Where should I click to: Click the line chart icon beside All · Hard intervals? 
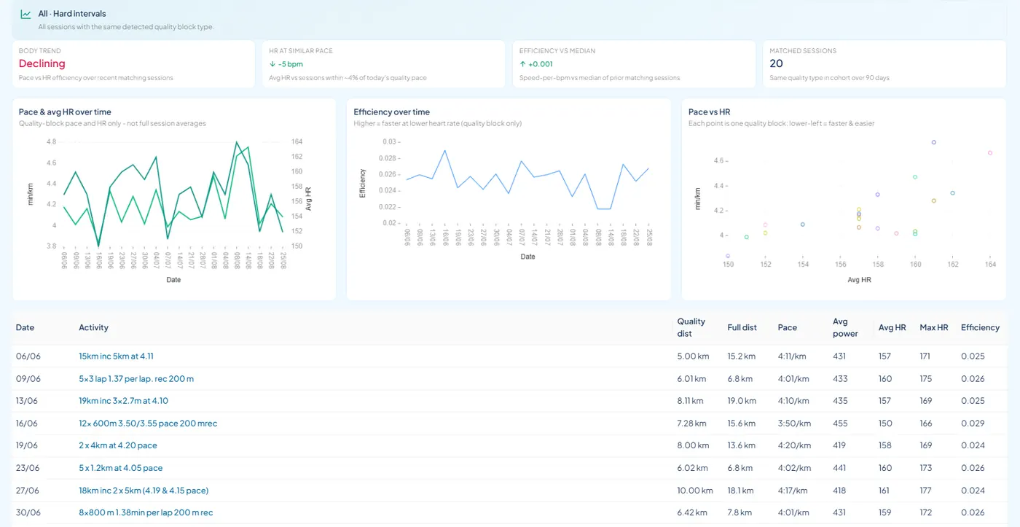click(25, 14)
